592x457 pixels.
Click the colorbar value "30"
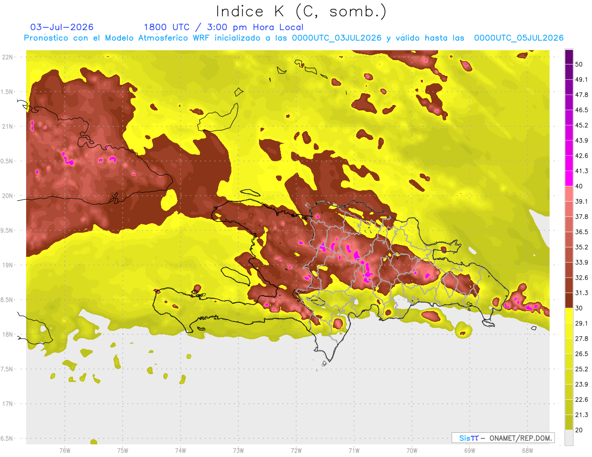point(580,308)
